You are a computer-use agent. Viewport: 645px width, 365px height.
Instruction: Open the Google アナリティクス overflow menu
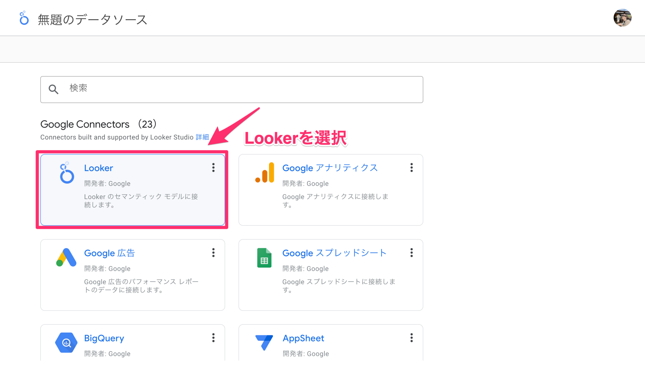coord(411,168)
